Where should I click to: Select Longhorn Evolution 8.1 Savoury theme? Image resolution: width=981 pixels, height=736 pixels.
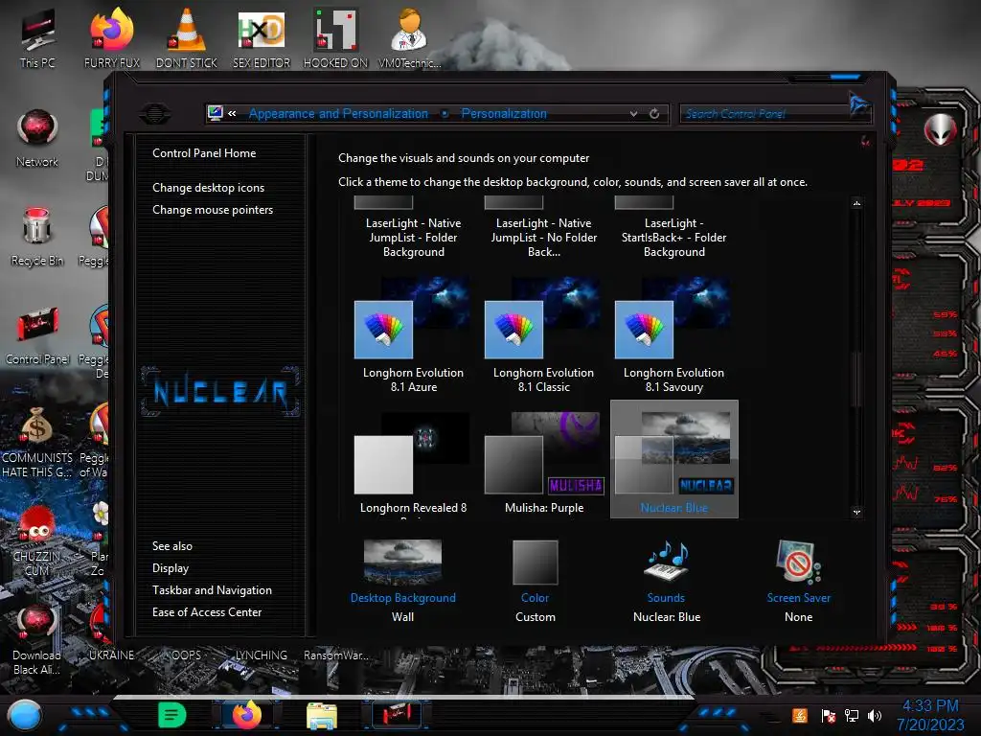coord(673,335)
